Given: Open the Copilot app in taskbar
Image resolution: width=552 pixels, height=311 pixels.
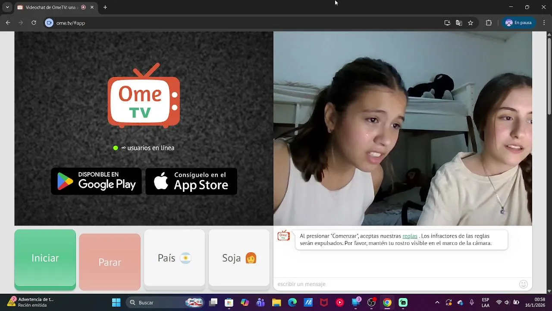Looking at the screenshot, I should tap(245, 302).
